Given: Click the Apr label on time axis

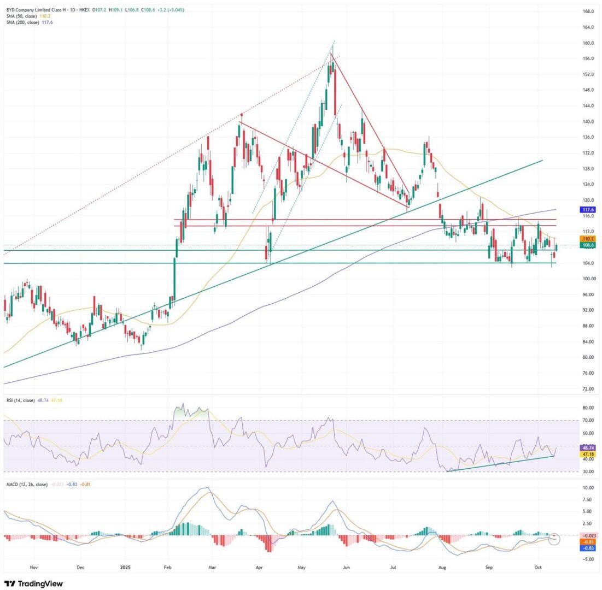Looking at the screenshot, I should [259, 568].
